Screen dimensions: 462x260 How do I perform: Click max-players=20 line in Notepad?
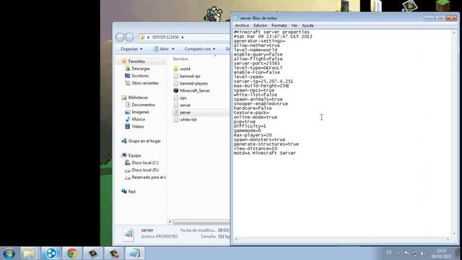pos(253,135)
